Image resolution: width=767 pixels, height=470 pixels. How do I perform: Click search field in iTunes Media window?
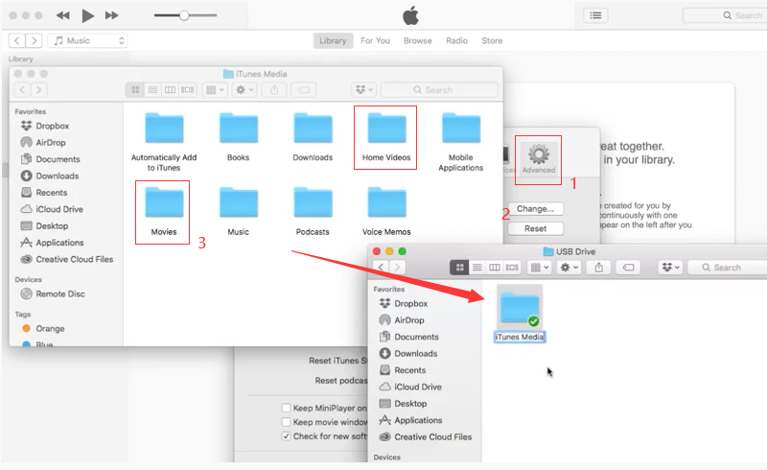click(439, 90)
